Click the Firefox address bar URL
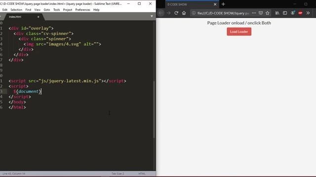Screen dimensions: 316x177 [x=223, y=13]
